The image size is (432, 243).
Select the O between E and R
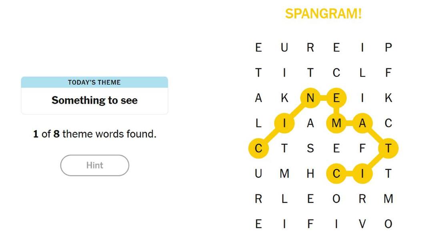click(336, 199)
